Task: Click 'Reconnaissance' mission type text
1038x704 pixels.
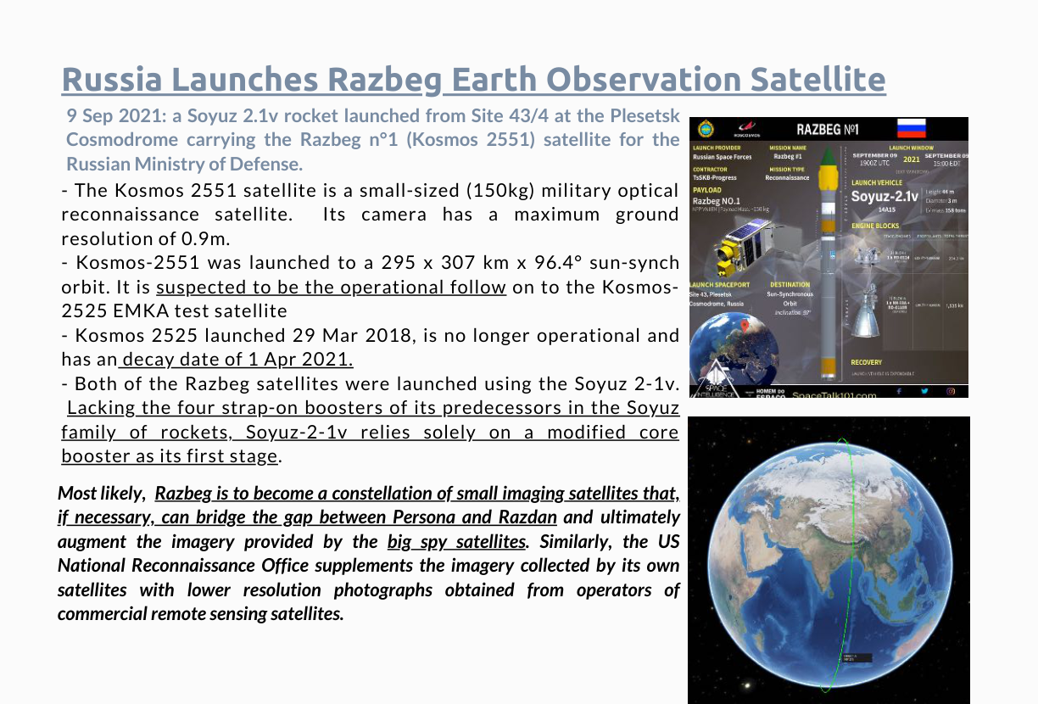Action: (x=787, y=178)
